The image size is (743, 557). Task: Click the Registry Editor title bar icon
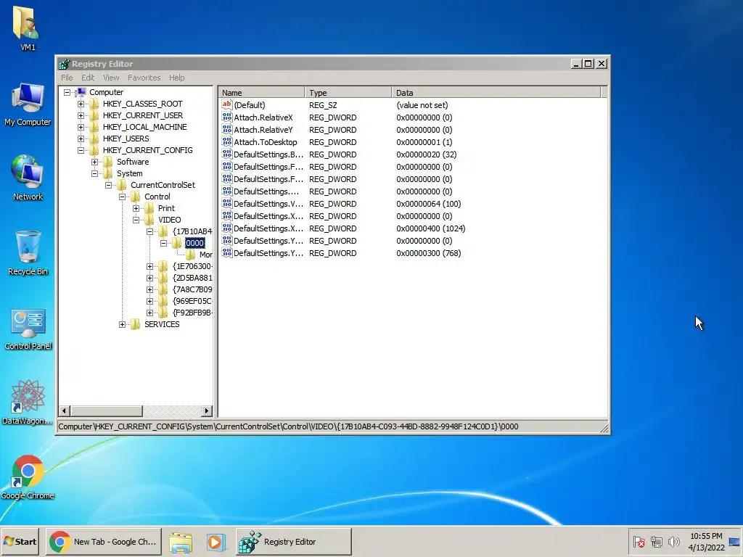click(x=64, y=64)
